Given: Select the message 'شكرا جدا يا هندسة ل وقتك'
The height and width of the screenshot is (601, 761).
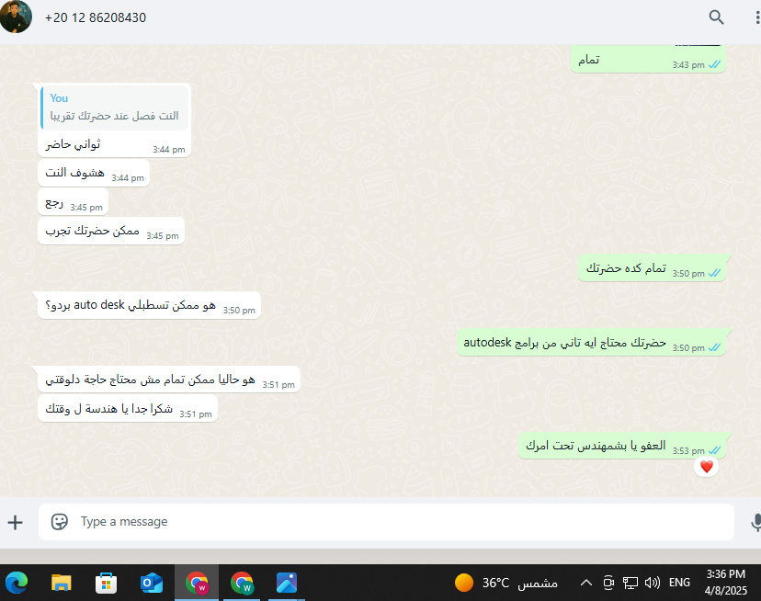Looking at the screenshot, I should coord(128,409).
